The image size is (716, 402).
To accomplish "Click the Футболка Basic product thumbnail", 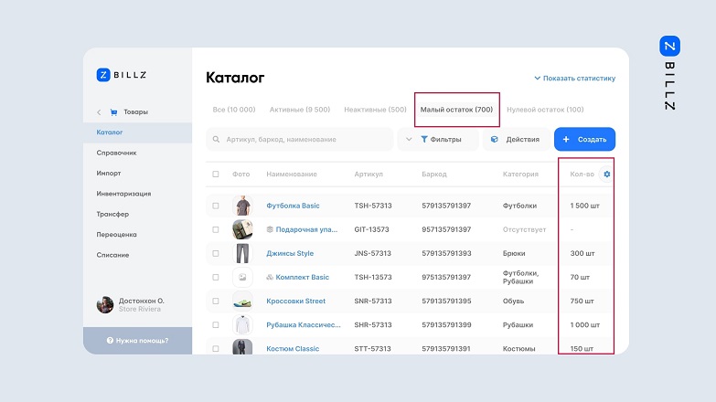I will pos(242,206).
